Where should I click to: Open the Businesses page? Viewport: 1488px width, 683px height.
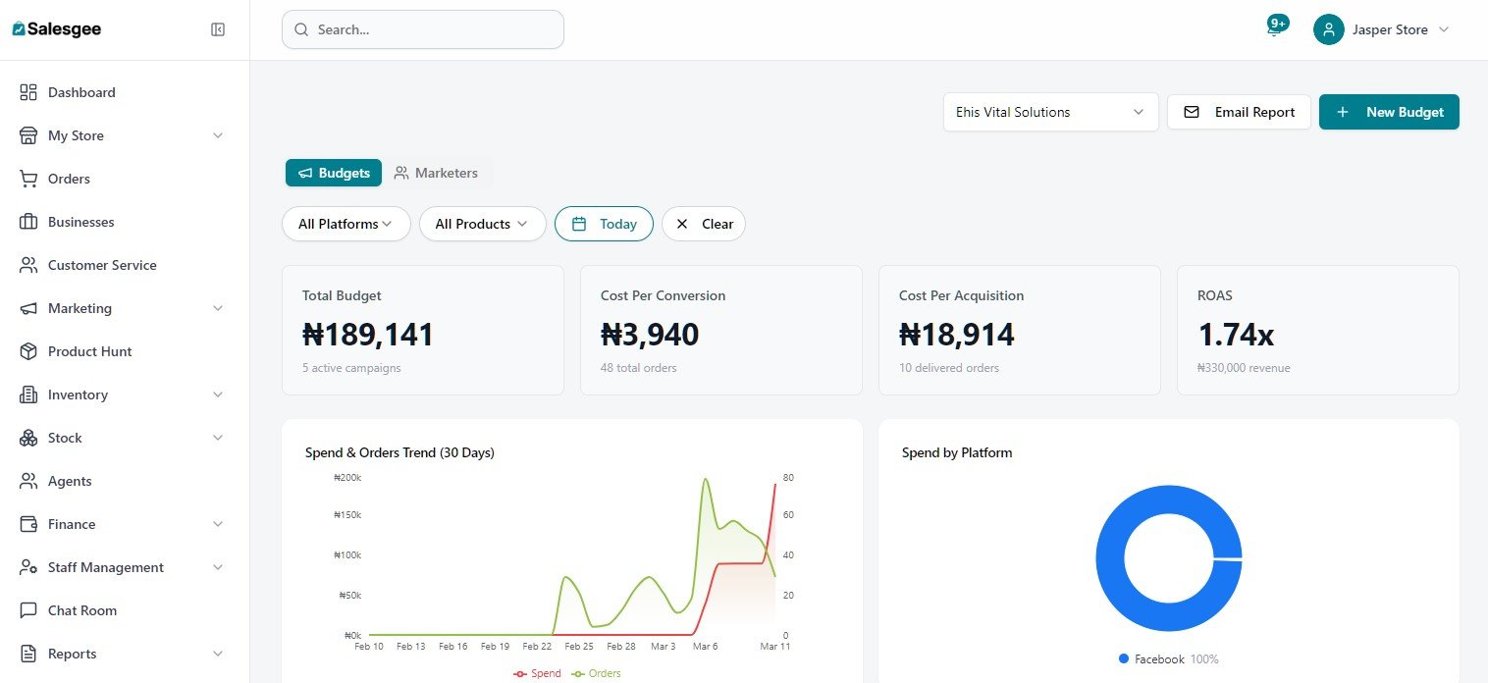(80, 222)
